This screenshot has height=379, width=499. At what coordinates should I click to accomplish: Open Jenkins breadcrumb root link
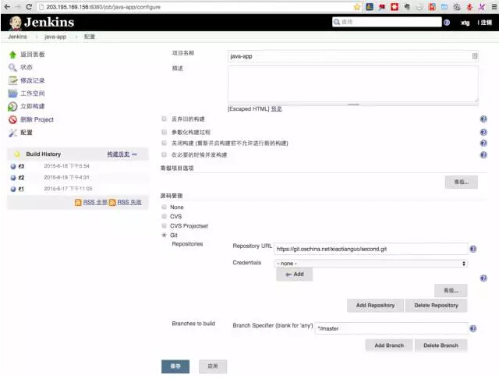pos(17,37)
